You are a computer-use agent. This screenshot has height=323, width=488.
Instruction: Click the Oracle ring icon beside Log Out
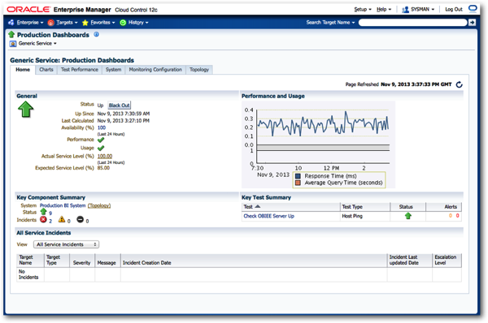(x=473, y=8)
